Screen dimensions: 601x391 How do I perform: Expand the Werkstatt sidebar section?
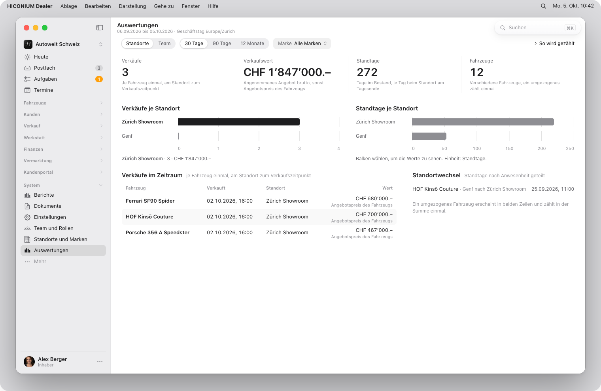tap(63, 138)
